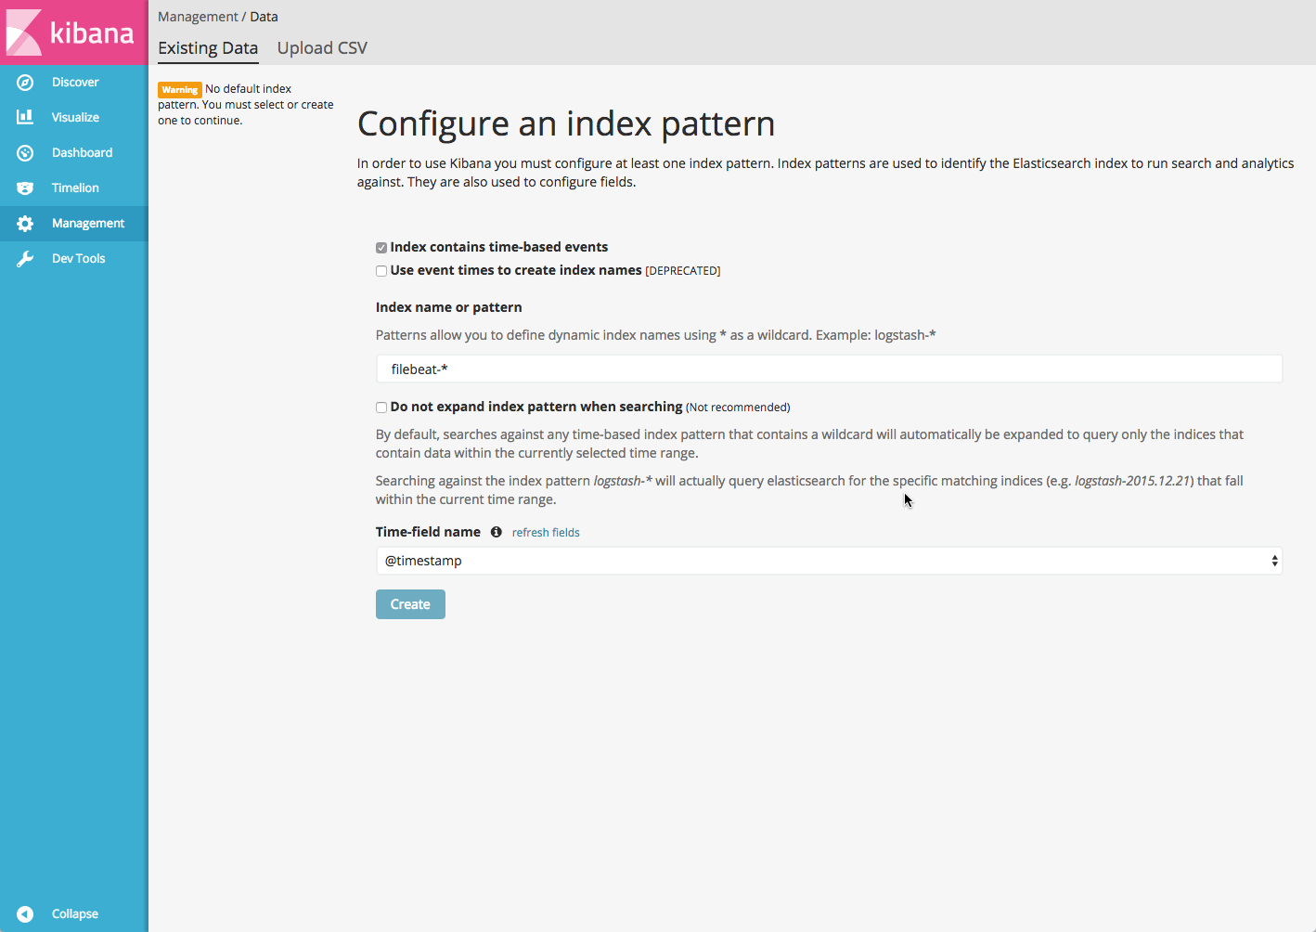Click the Time-field name info icon
This screenshot has height=932, width=1316.
click(497, 532)
